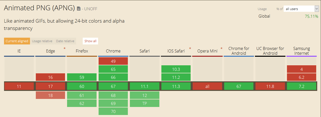Click the asterisk note beside iOS Safari
321x117 pixels.
190,48
